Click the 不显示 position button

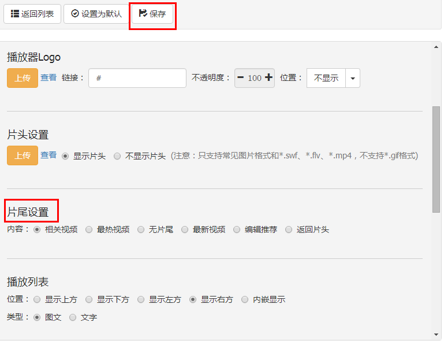[x=326, y=78]
